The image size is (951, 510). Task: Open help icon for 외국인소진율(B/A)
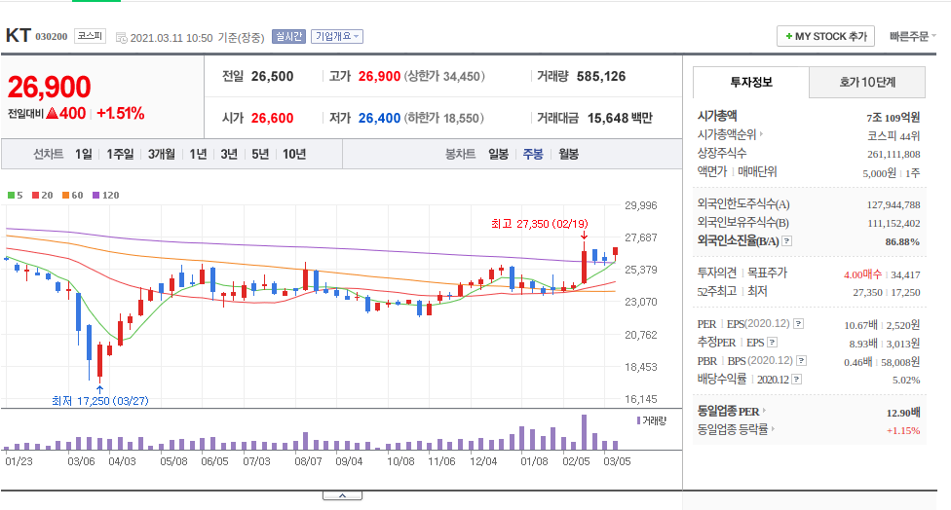[786, 241]
